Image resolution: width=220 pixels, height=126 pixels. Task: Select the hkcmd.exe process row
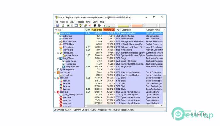click(x=108, y=39)
